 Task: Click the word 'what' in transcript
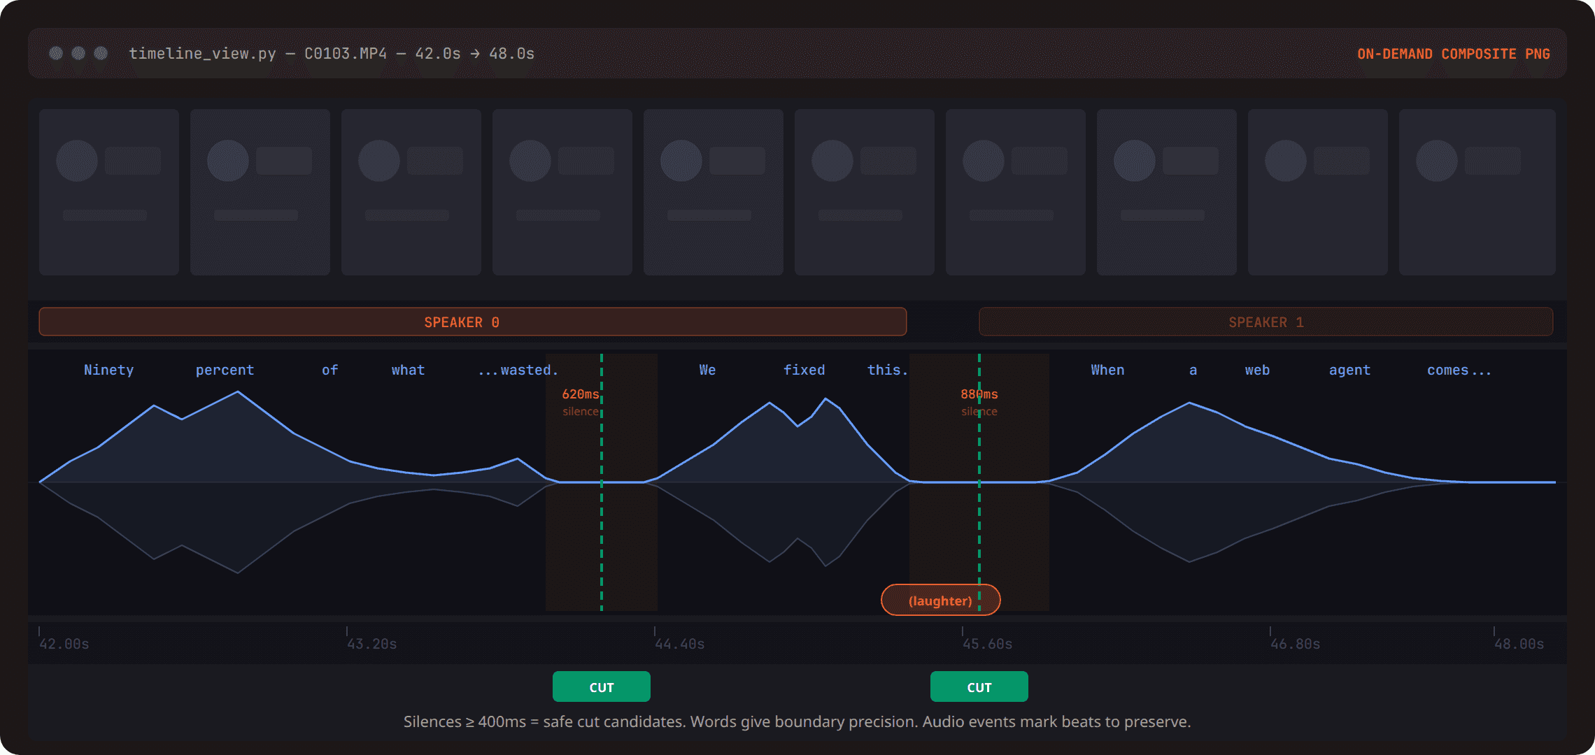(408, 370)
